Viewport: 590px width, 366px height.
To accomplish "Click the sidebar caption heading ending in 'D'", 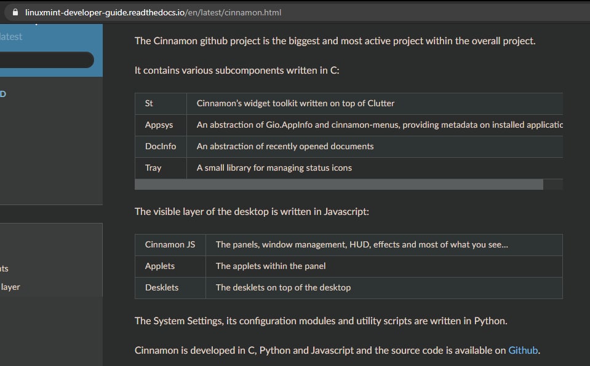I will pos(3,93).
